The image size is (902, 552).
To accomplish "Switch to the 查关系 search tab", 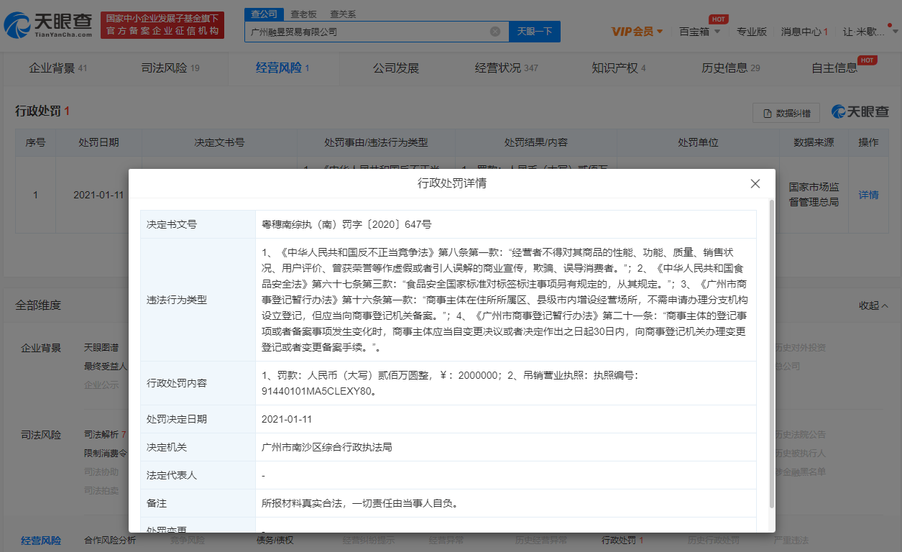I will pyautogui.click(x=343, y=14).
